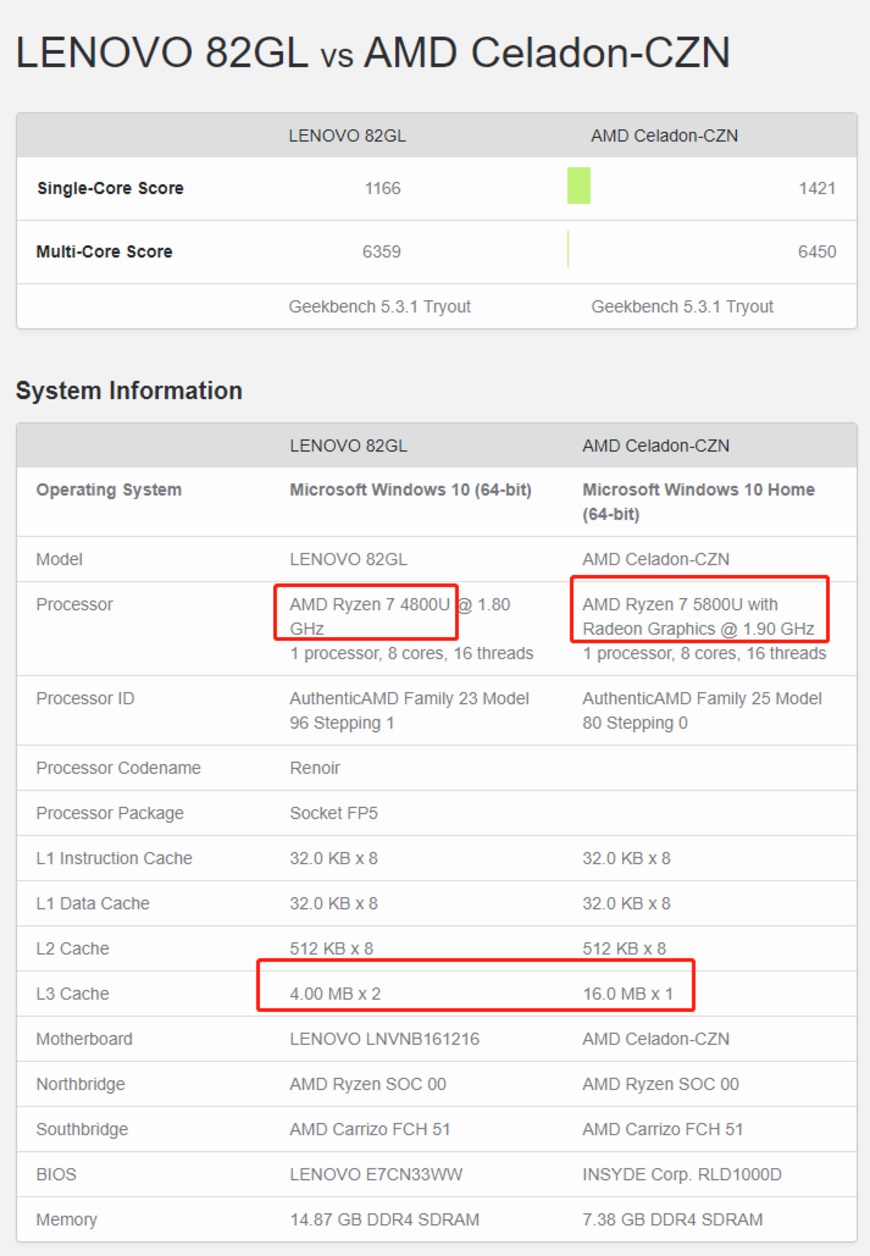Select the BIOS row label
The height and width of the screenshot is (1256, 870).
pos(56,1175)
